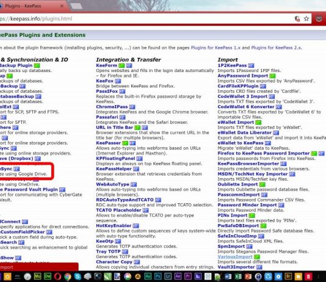Open the KeePassBrowserImporter link

pyautogui.click(x=248, y=164)
